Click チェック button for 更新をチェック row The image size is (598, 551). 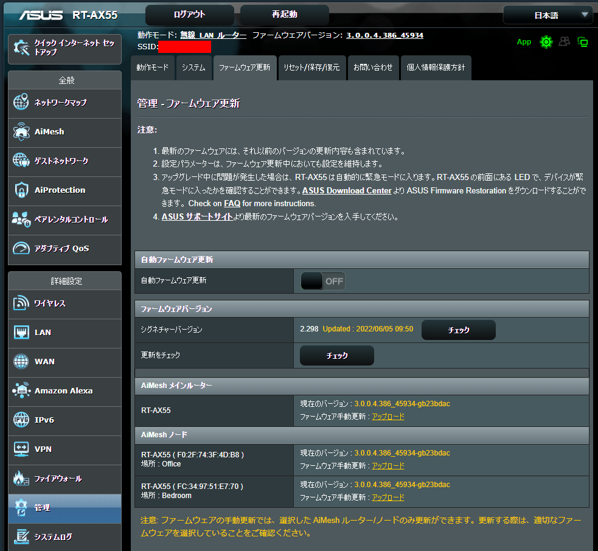click(337, 355)
